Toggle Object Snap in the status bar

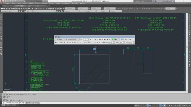(160, 105)
